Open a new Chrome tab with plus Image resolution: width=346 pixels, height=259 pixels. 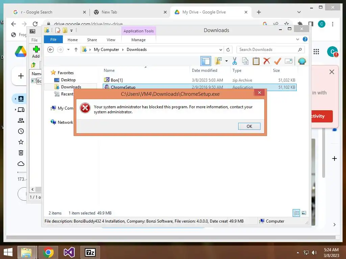coord(259,12)
